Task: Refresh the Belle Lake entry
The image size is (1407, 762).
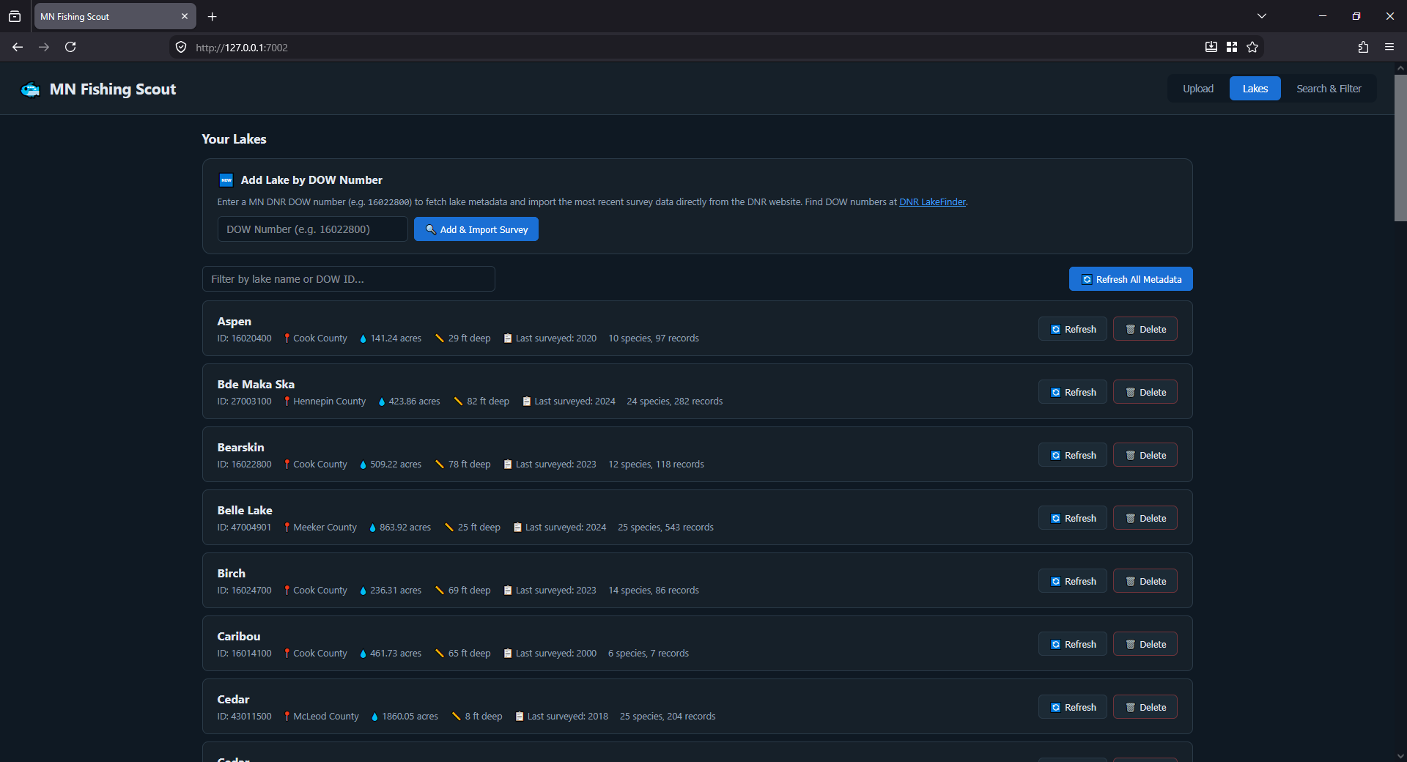Action: coord(1073,518)
